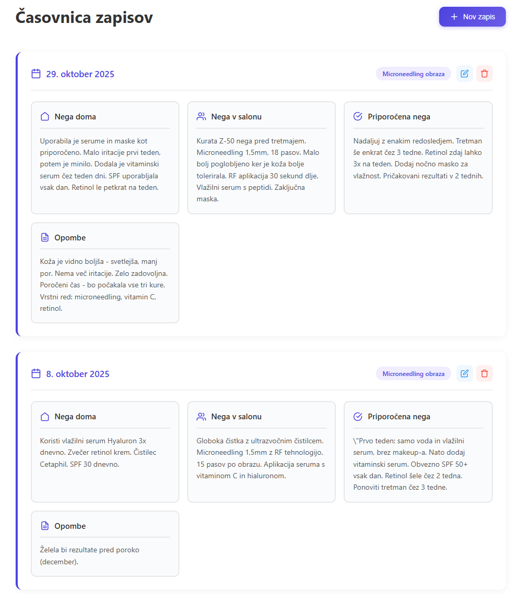Edit the 29. oktober 2025 entry
Image resolution: width=521 pixels, height=594 pixels.
[464, 74]
